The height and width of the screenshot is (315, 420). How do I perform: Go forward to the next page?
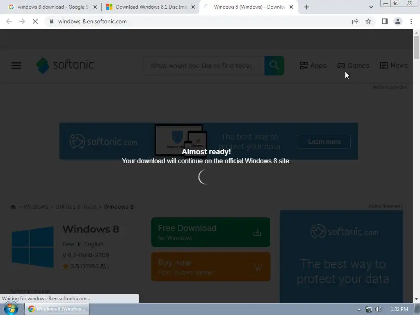[22, 21]
